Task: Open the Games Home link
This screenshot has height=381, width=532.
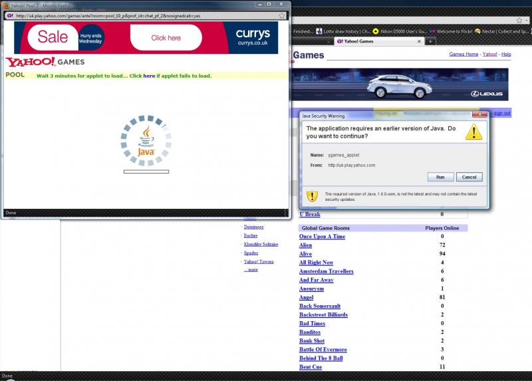Action: (x=464, y=55)
